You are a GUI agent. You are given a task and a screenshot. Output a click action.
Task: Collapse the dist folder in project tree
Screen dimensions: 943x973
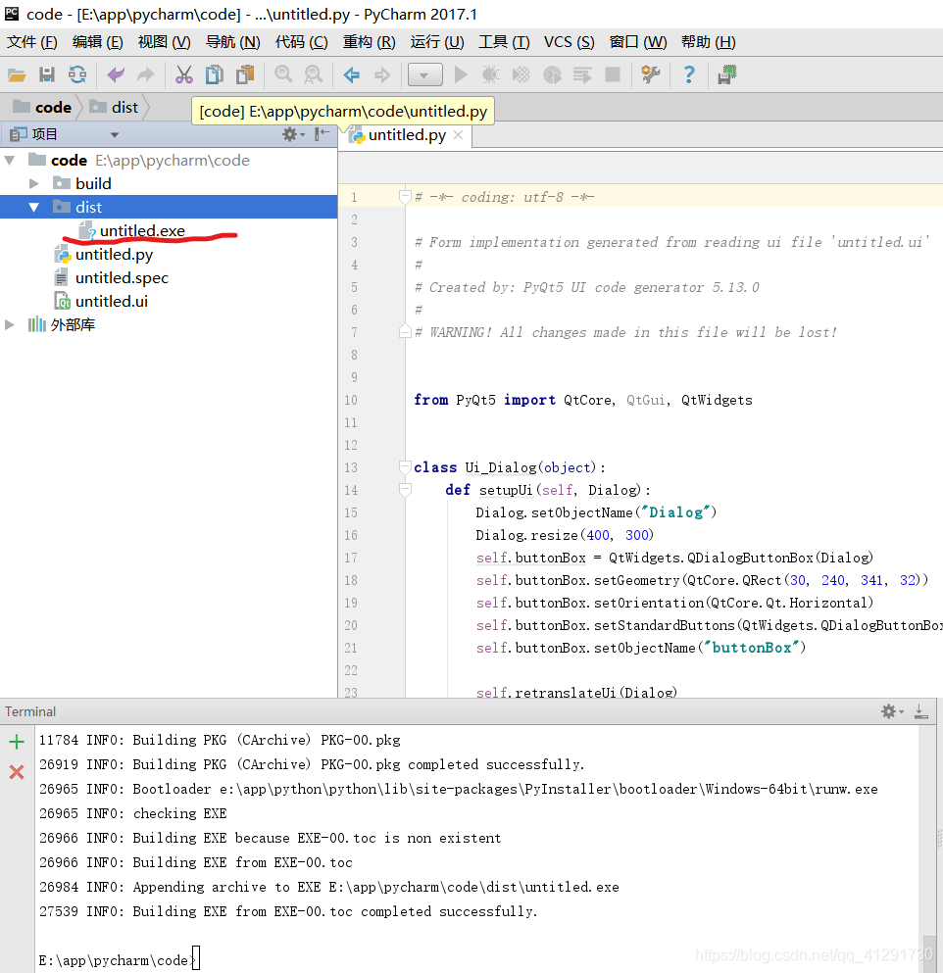tap(33, 207)
